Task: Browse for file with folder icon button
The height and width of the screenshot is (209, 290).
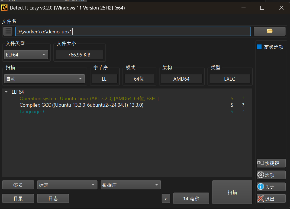Action: [269, 31]
